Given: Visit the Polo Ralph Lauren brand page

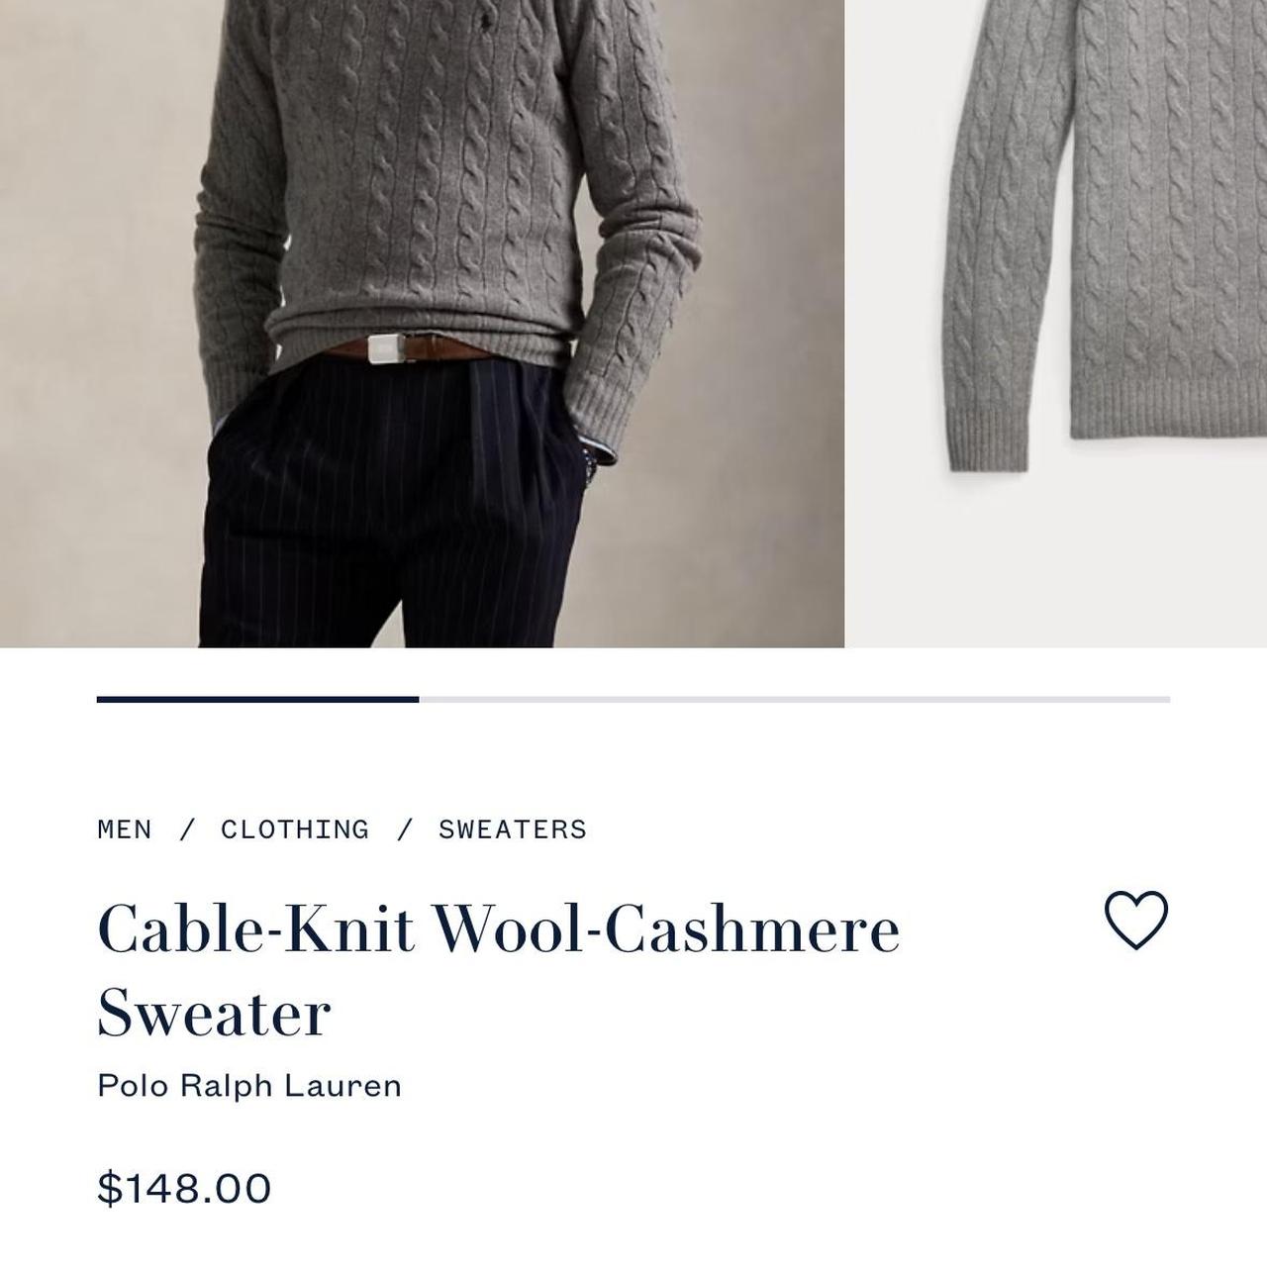Looking at the screenshot, I should tap(249, 1086).
